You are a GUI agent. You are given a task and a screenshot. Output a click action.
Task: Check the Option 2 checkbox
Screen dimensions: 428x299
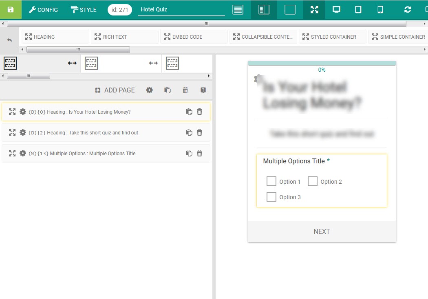[x=313, y=181]
